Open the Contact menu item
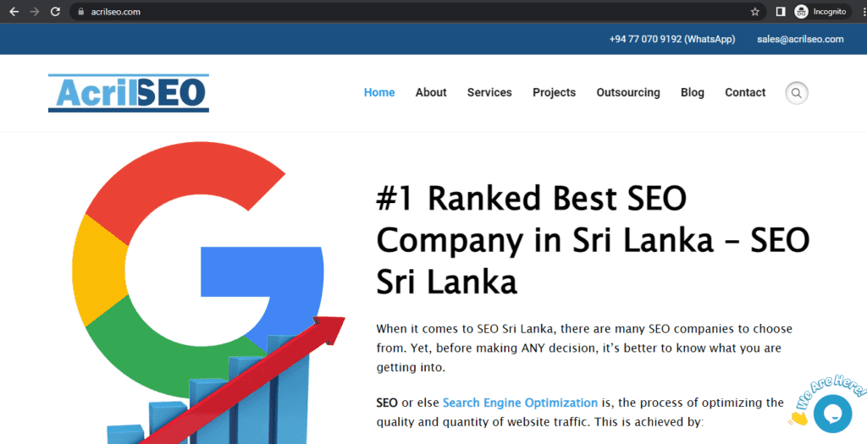This screenshot has width=867, height=444. pyautogui.click(x=745, y=92)
